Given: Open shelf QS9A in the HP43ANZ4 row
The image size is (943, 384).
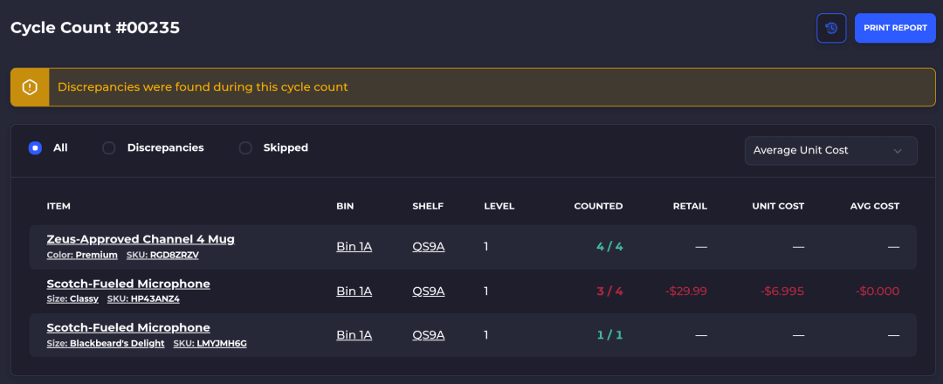Looking at the screenshot, I should click(x=428, y=291).
